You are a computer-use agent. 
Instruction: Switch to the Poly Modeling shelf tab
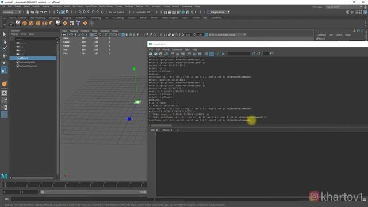37,18
